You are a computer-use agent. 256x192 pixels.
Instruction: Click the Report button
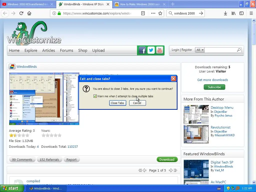coord(71,159)
